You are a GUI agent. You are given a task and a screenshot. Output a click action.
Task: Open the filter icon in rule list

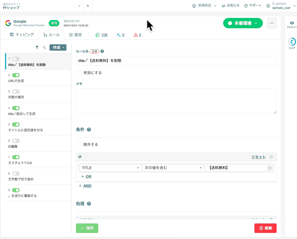tap(37, 47)
